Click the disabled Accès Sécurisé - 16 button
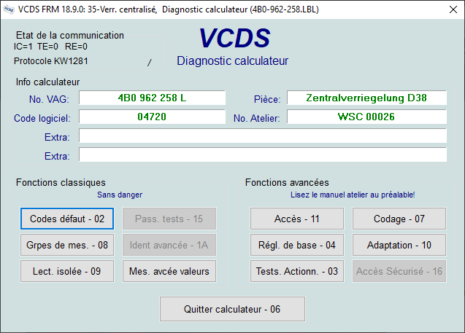The height and width of the screenshot is (333, 465). (399, 271)
